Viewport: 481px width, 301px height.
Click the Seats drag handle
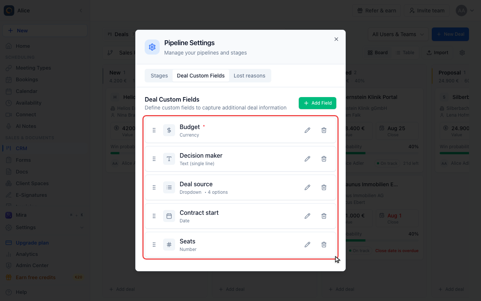click(x=154, y=245)
